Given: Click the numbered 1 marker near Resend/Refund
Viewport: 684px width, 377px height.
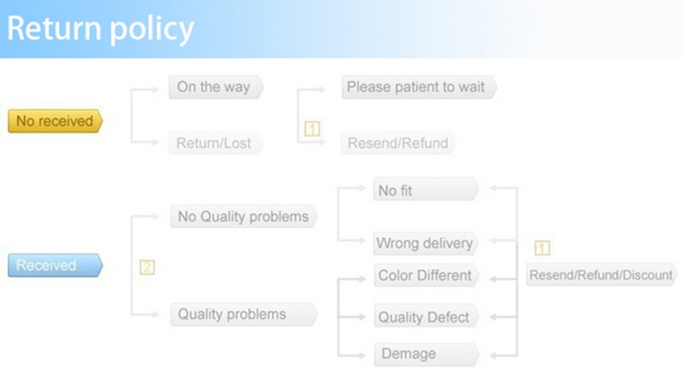Looking at the screenshot, I should coord(312,129).
